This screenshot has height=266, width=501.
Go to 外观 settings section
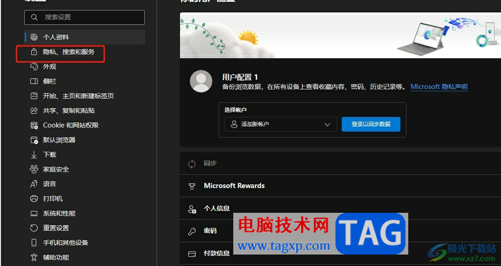[84, 66]
